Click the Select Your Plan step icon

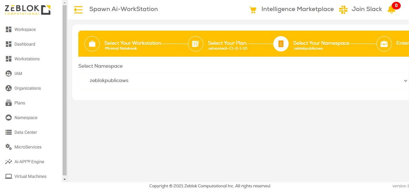click(x=196, y=44)
